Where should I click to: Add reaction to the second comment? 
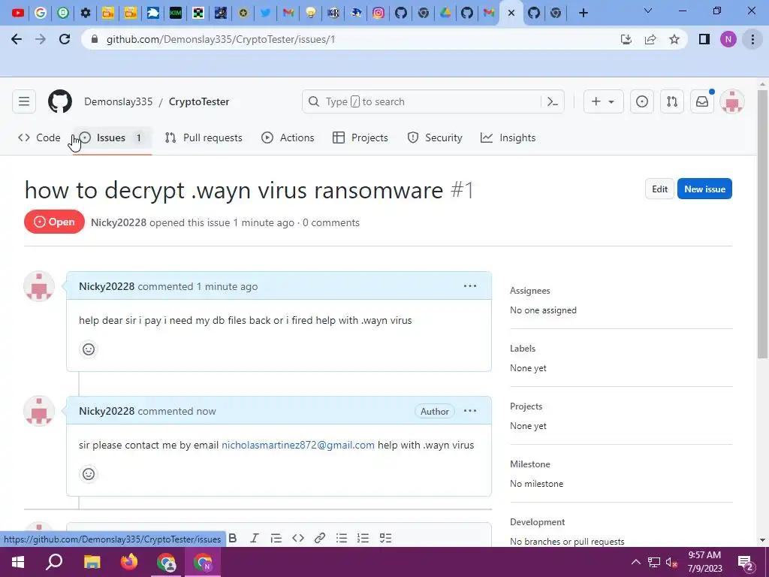coord(89,474)
